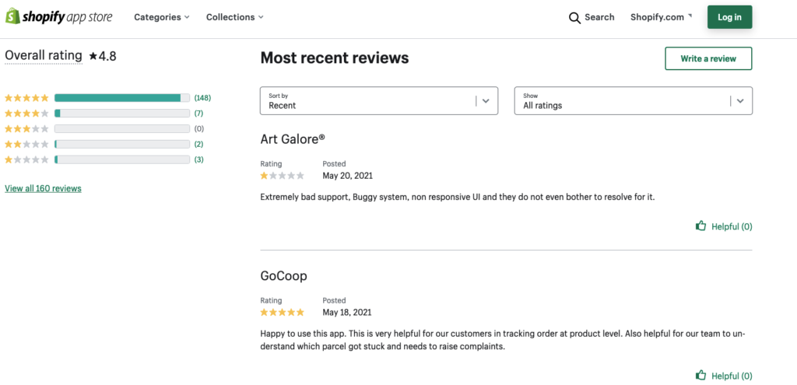Click the five-star rating progress bar
The image size is (797, 385).
[121, 98]
